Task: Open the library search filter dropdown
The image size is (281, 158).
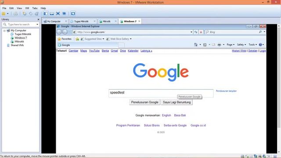Action: click(37, 25)
